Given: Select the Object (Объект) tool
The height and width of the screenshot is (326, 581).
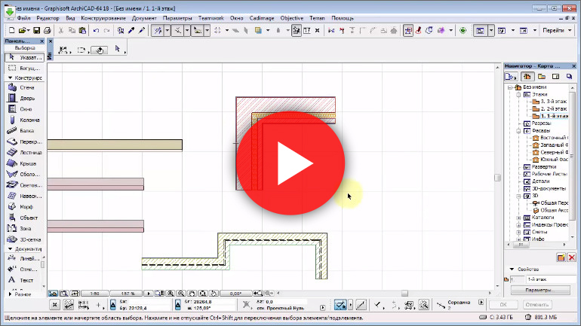Looking at the screenshot, I should 24,218.
